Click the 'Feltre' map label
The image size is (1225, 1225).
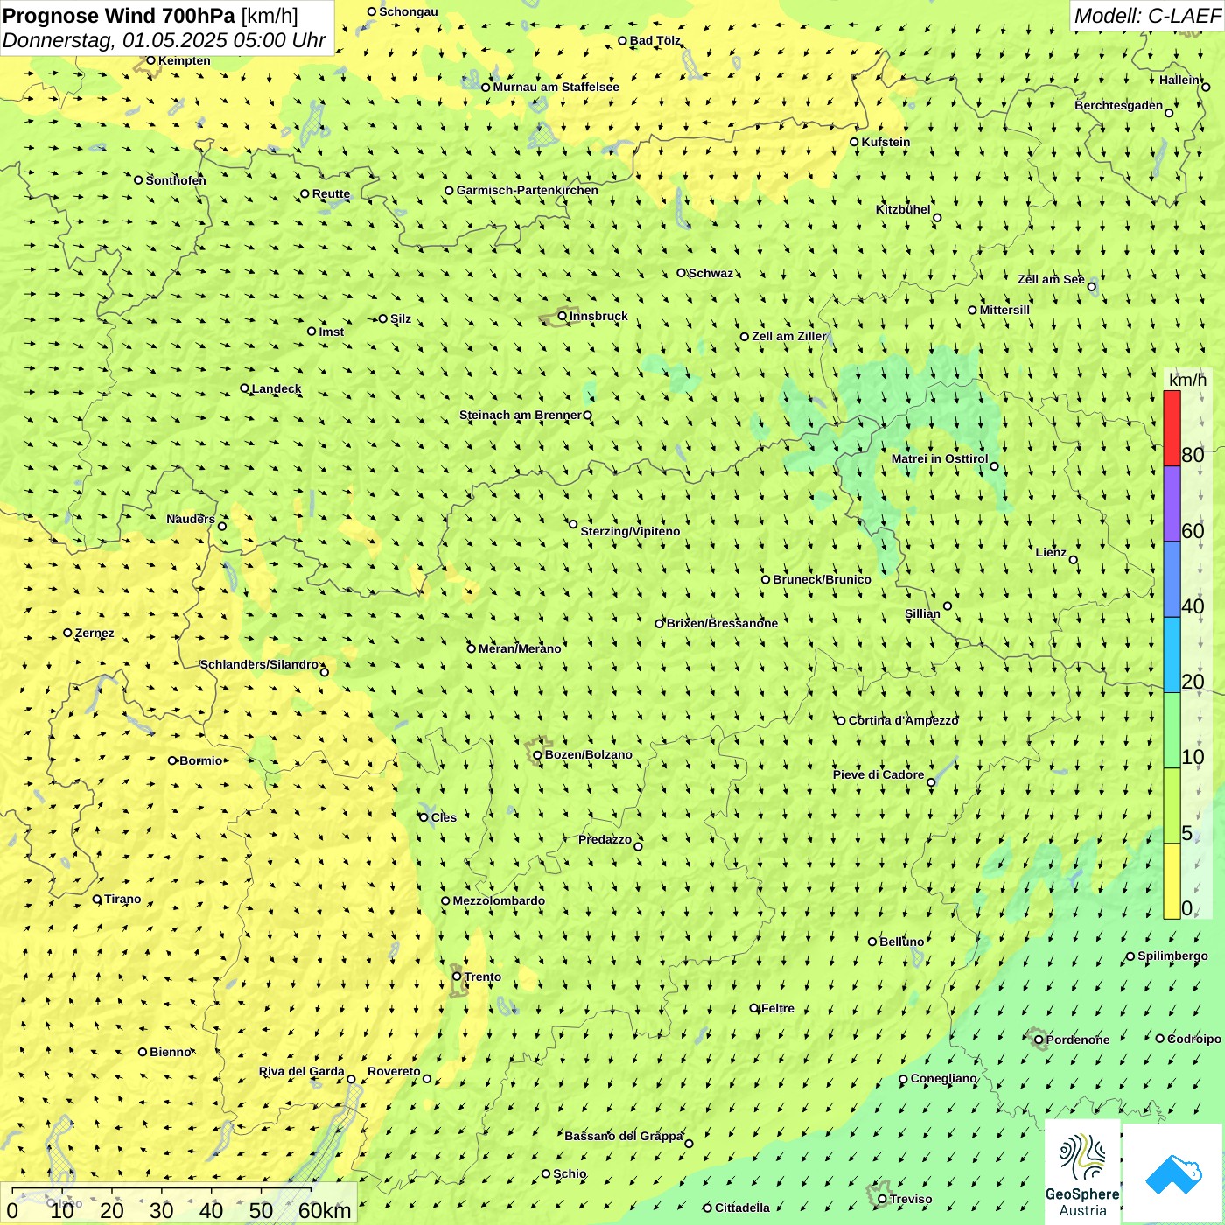(778, 1008)
